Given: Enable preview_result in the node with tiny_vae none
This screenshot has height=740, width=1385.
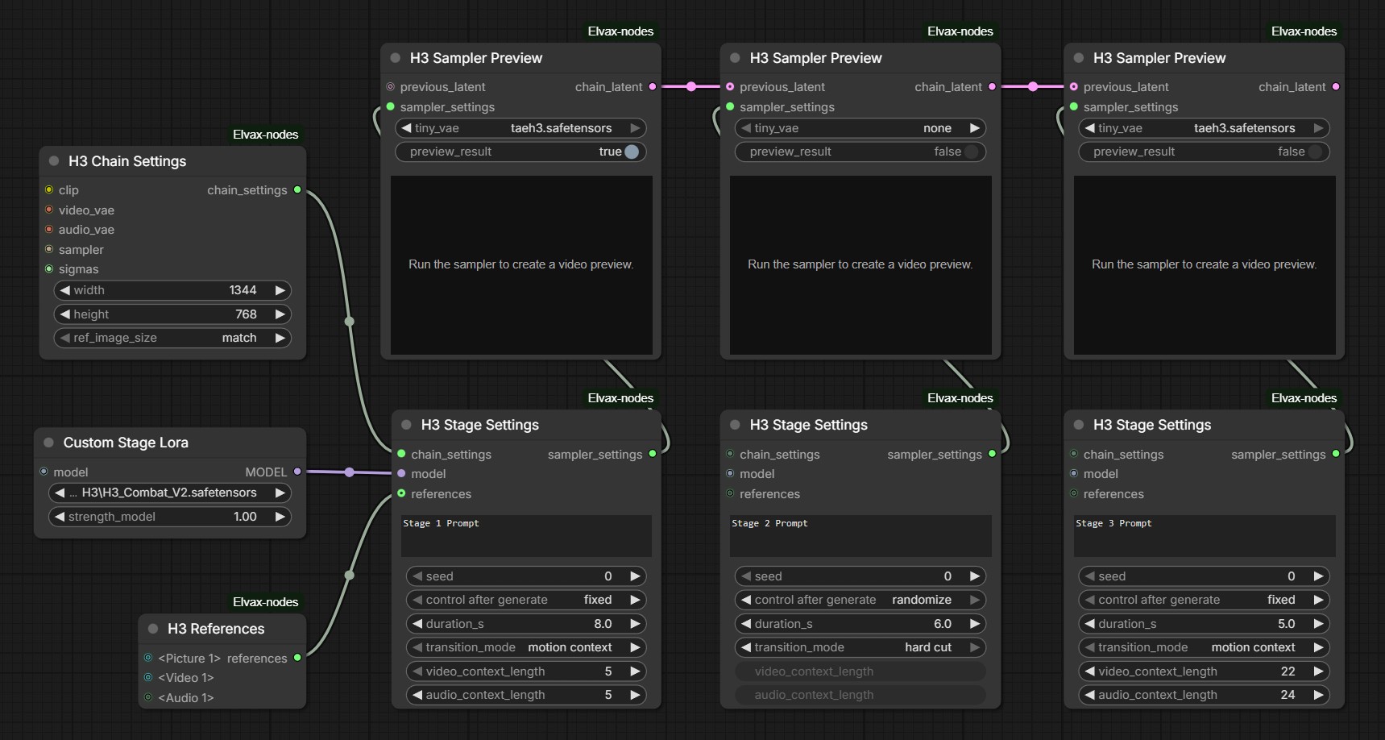Looking at the screenshot, I should coord(971,152).
